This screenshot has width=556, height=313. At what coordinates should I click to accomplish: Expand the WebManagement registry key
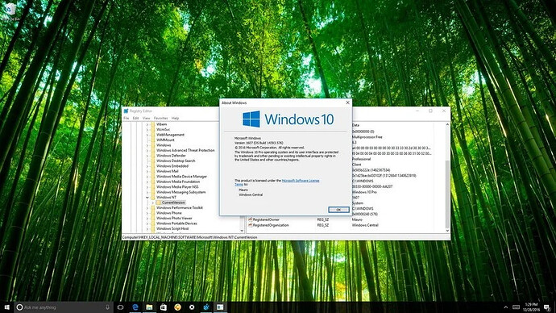(x=147, y=135)
